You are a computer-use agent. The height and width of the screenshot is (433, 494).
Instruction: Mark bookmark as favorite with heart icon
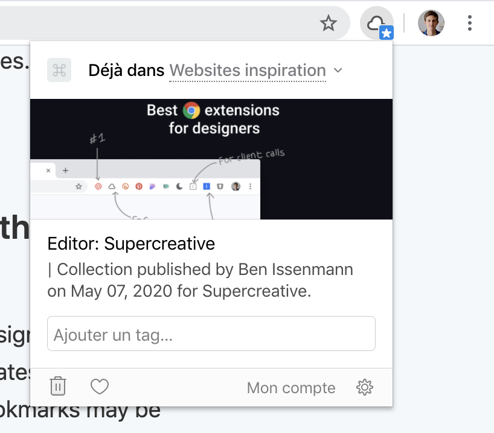[x=100, y=387]
